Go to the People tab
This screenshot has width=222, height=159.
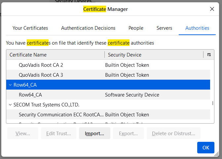[x=136, y=28]
